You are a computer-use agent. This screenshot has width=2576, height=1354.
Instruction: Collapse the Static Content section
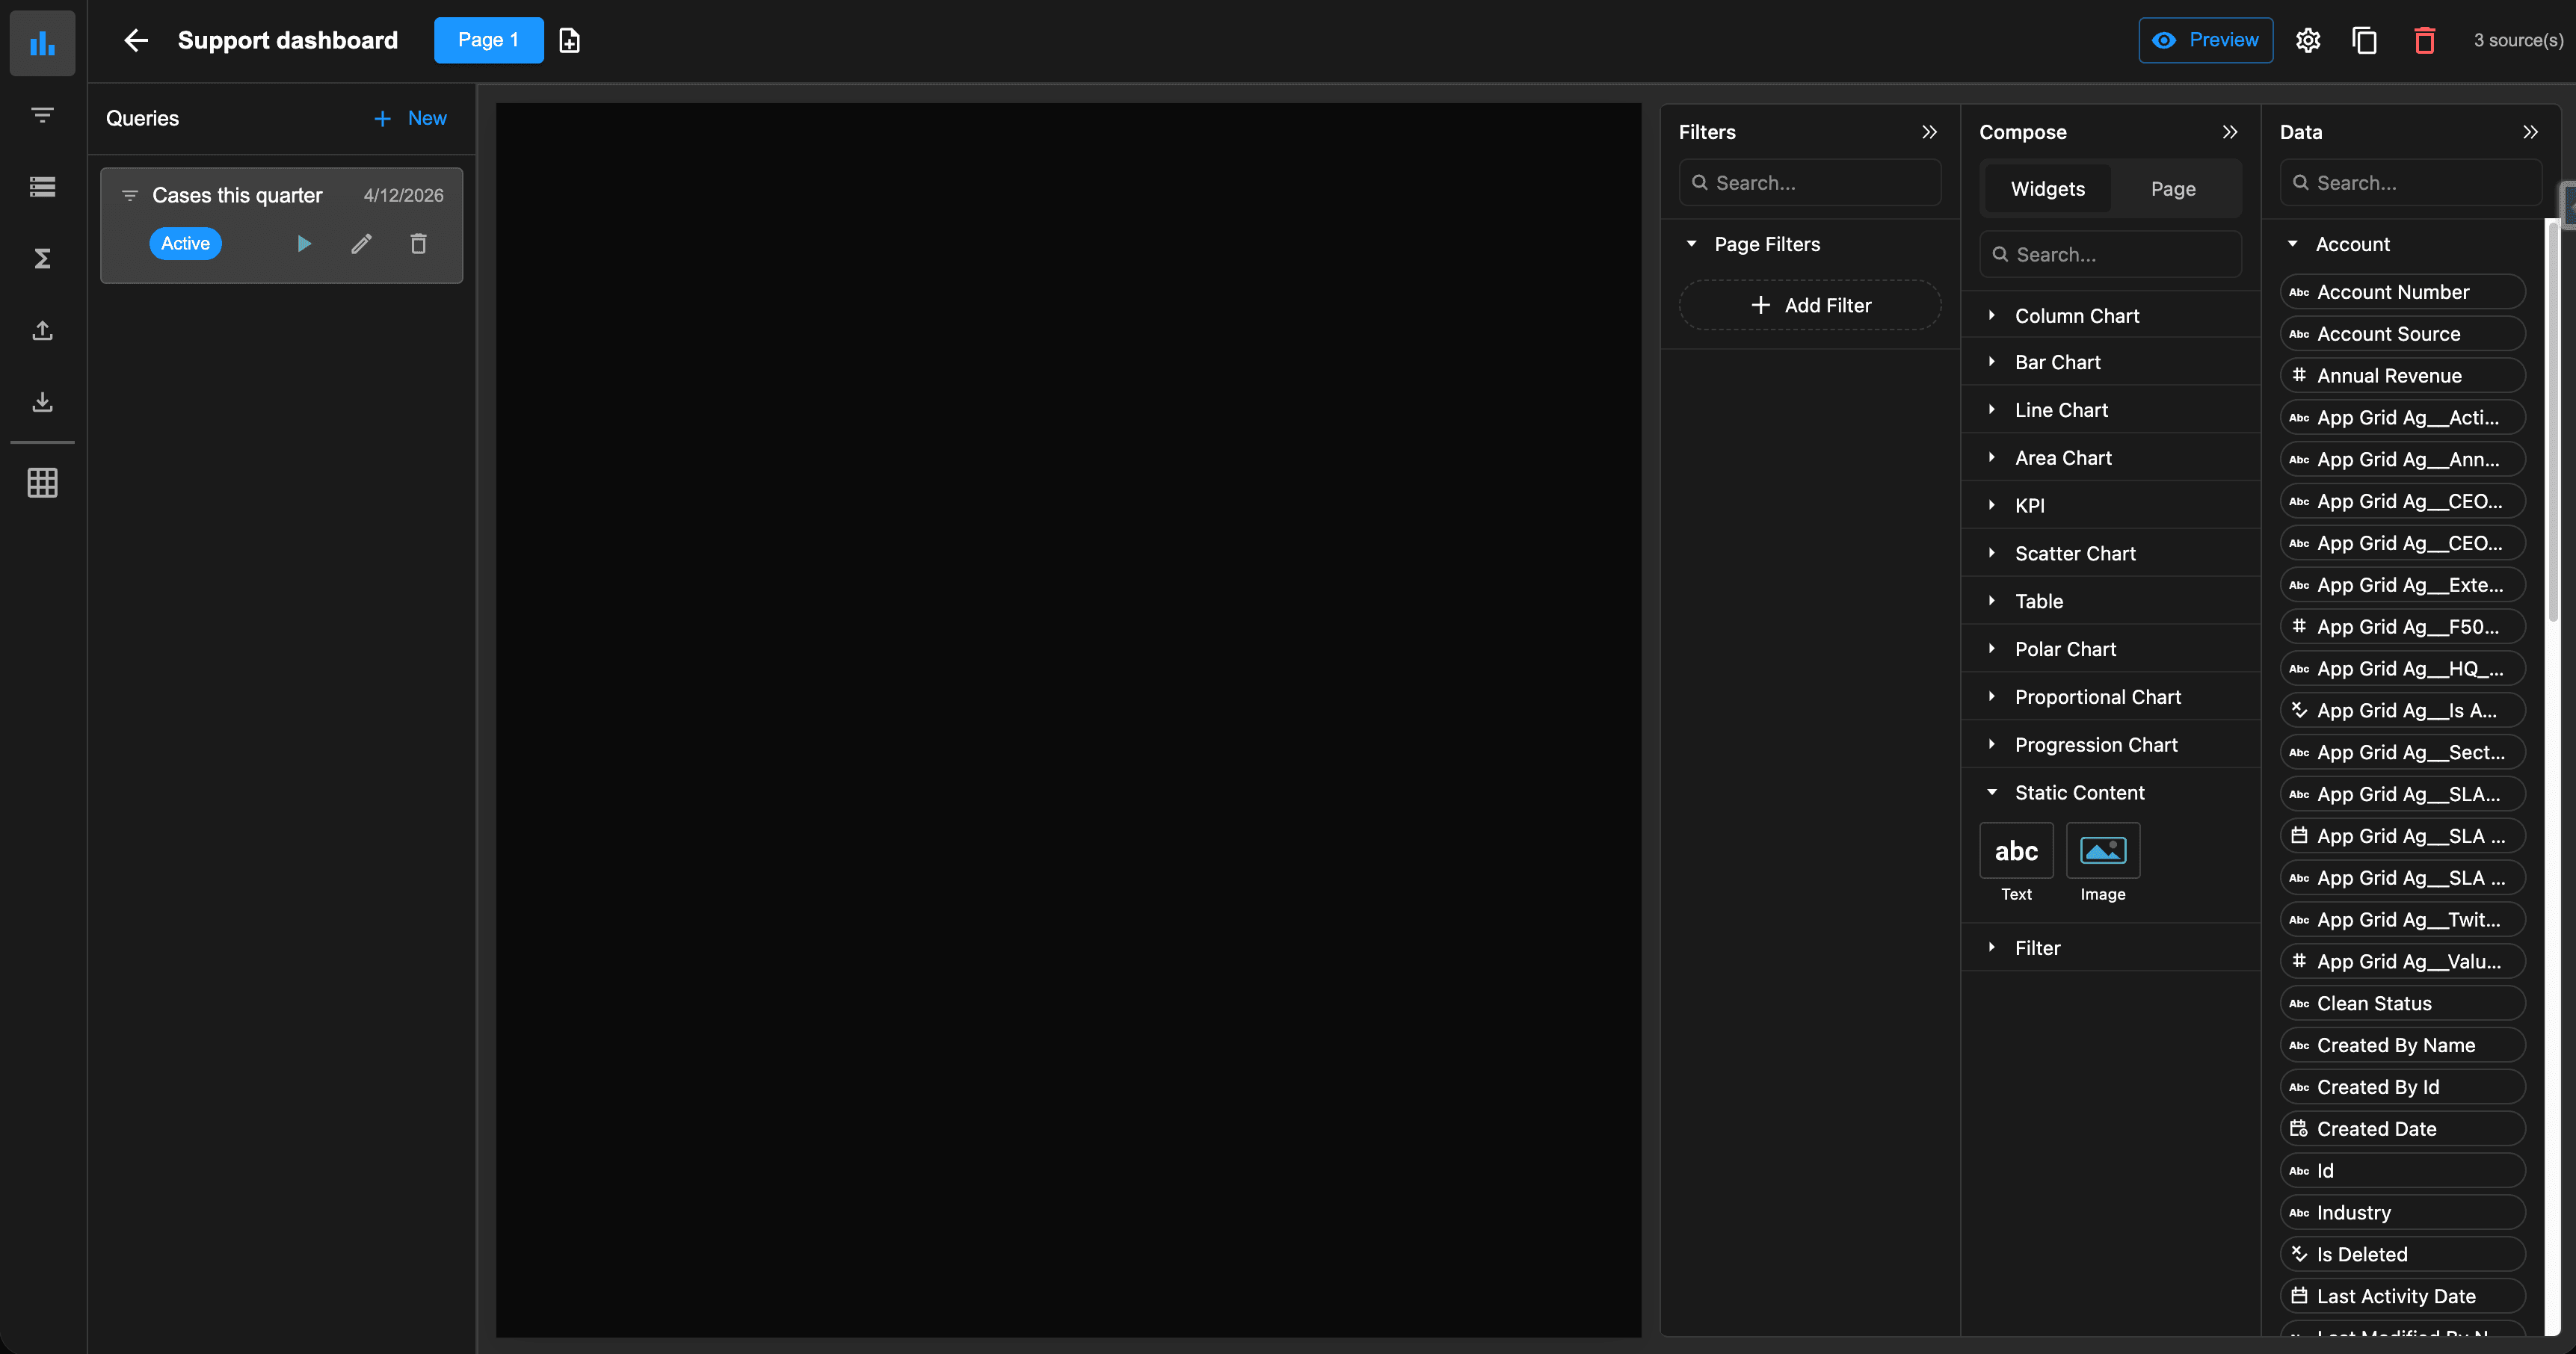(x=1992, y=792)
